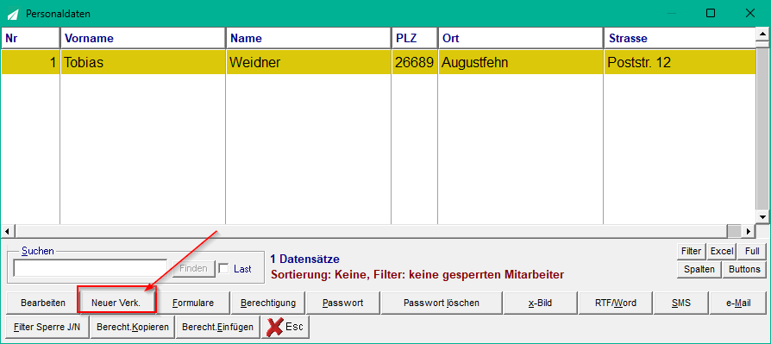Click the Poststr. 12 cell
Screen dimensions: 771x344
click(x=680, y=62)
